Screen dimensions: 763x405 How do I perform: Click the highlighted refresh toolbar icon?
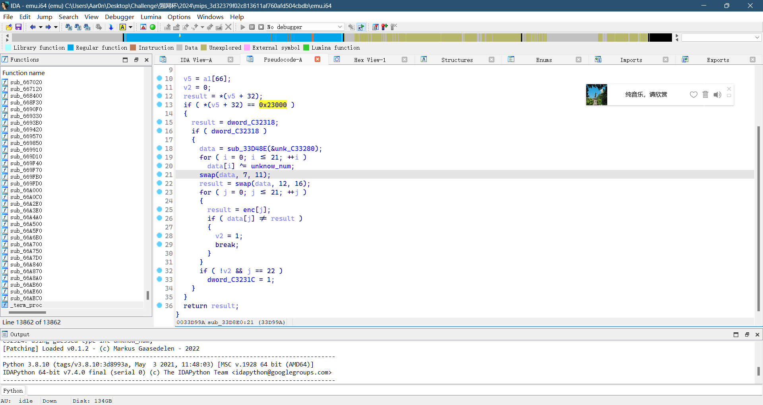pos(361,27)
